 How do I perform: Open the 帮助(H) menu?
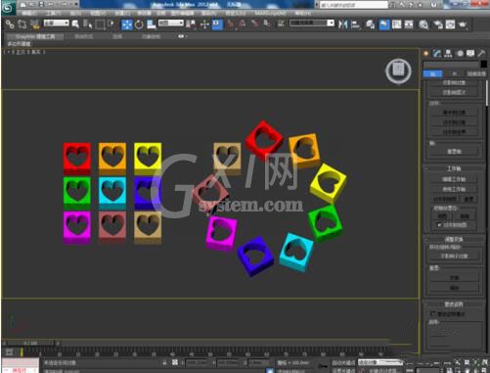pos(303,13)
